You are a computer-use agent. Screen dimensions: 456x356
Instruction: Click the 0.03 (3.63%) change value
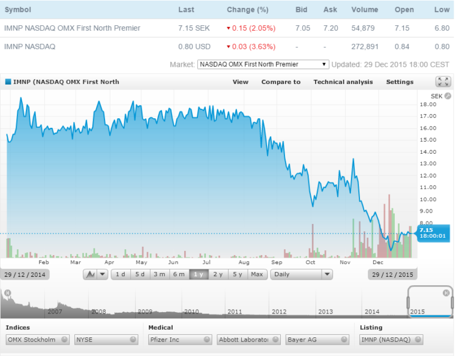251,47
